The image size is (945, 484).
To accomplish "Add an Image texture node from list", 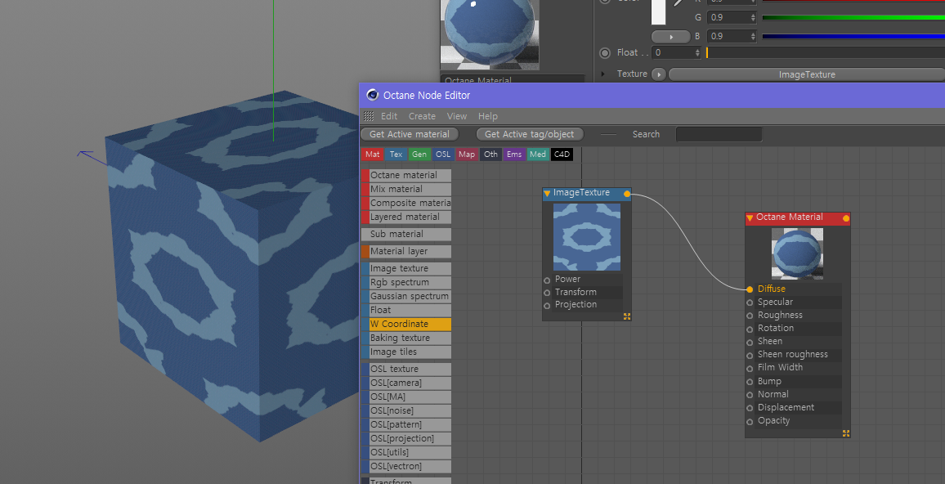I will tap(406, 269).
